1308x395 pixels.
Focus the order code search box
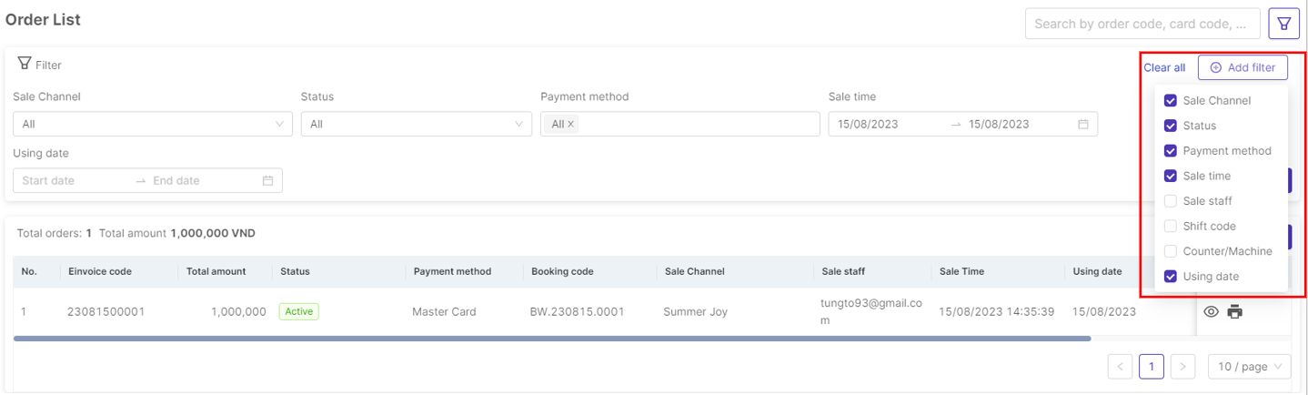coord(1142,24)
